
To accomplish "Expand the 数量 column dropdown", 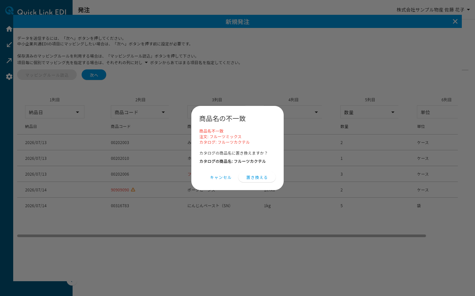I will (369, 112).
